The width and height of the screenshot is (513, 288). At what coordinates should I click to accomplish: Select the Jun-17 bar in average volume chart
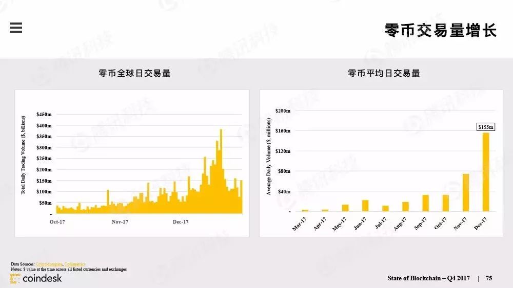pos(365,206)
